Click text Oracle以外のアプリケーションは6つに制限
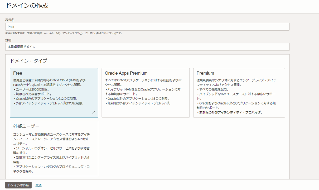This screenshot has height=190, width=319. [138, 99]
